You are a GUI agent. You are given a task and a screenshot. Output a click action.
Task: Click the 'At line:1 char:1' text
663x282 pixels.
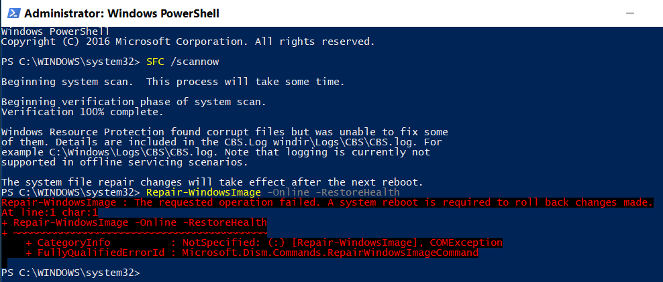pos(50,213)
